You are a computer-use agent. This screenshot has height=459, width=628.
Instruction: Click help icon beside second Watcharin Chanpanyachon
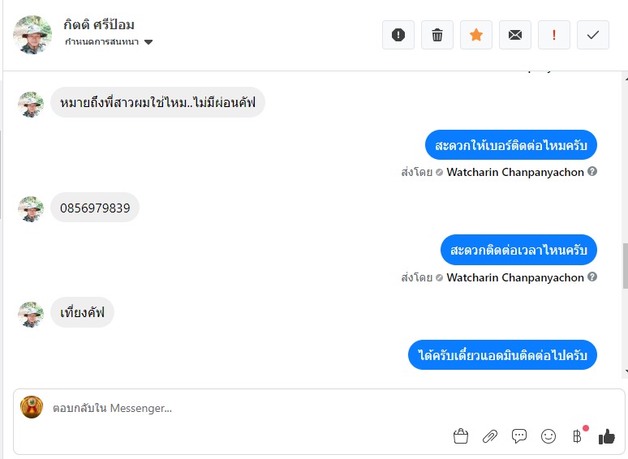(592, 277)
